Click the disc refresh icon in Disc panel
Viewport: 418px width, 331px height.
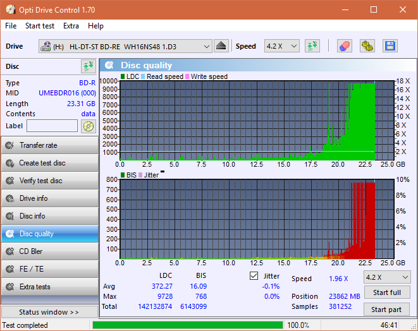[x=88, y=66]
